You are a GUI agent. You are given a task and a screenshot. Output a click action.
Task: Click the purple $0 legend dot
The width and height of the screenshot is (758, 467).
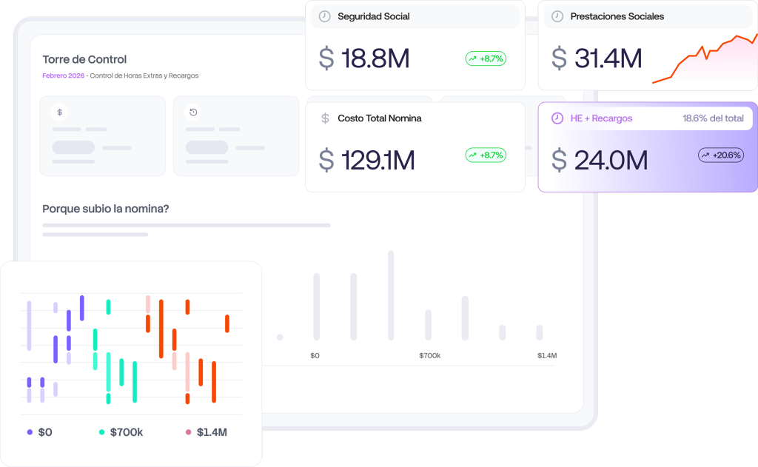pyautogui.click(x=30, y=432)
